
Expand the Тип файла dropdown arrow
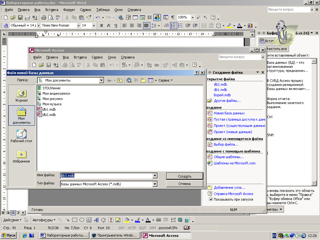[x=155, y=184]
